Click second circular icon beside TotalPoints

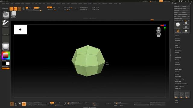(x=97, y=8)
